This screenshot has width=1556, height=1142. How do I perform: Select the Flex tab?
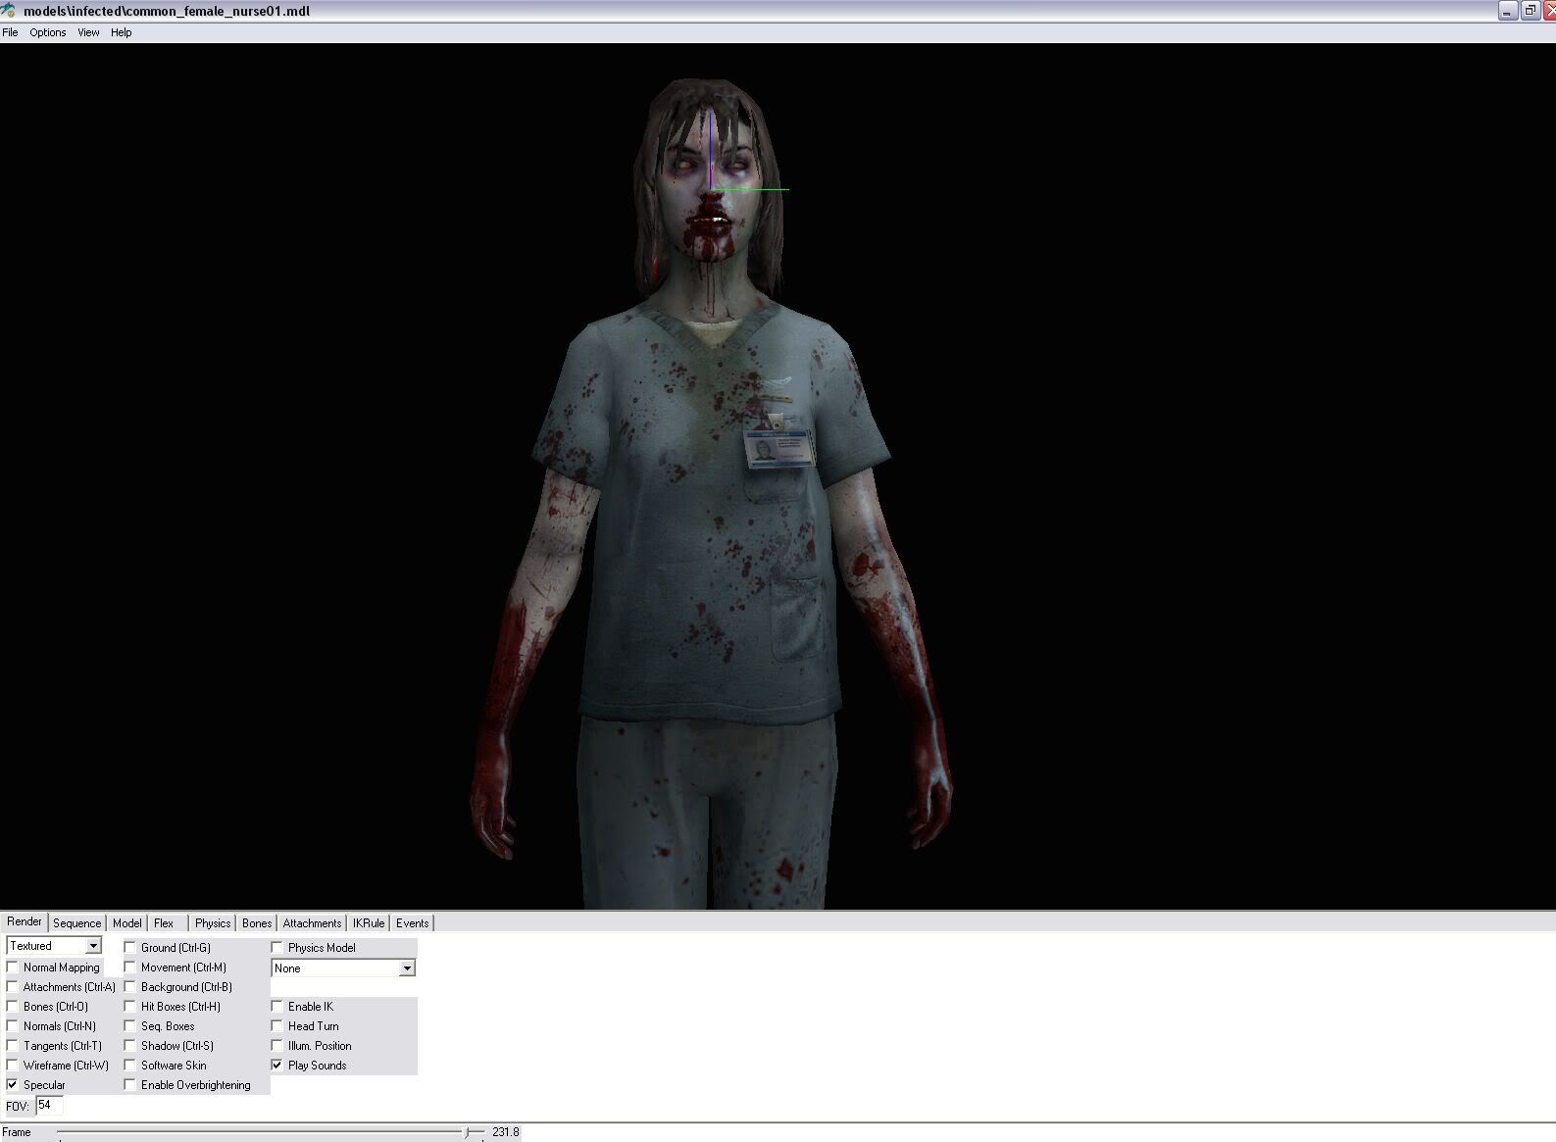[164, 923]
